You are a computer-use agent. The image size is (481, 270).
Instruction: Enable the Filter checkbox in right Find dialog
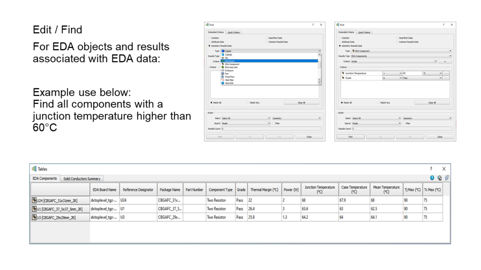click(403, 123)
